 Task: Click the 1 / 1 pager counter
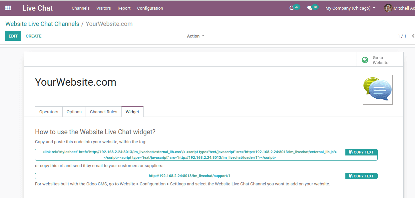pos(402,36)
